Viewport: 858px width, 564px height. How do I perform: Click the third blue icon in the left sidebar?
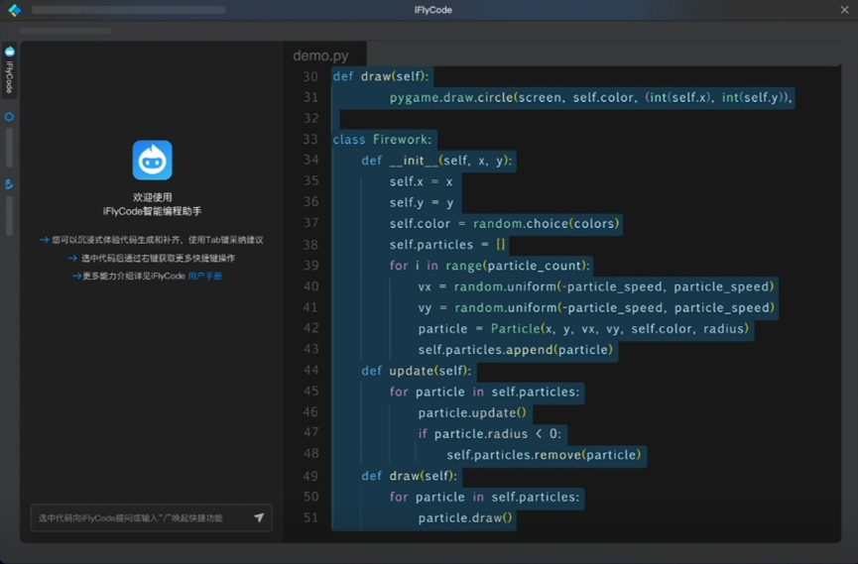coord(10,184)
